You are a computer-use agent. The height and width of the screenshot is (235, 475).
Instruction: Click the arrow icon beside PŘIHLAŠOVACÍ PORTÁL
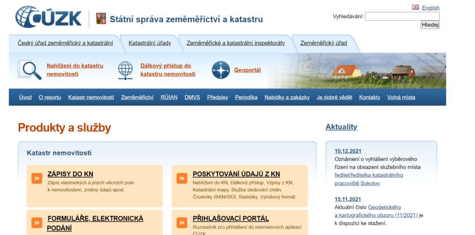(182, 223)
